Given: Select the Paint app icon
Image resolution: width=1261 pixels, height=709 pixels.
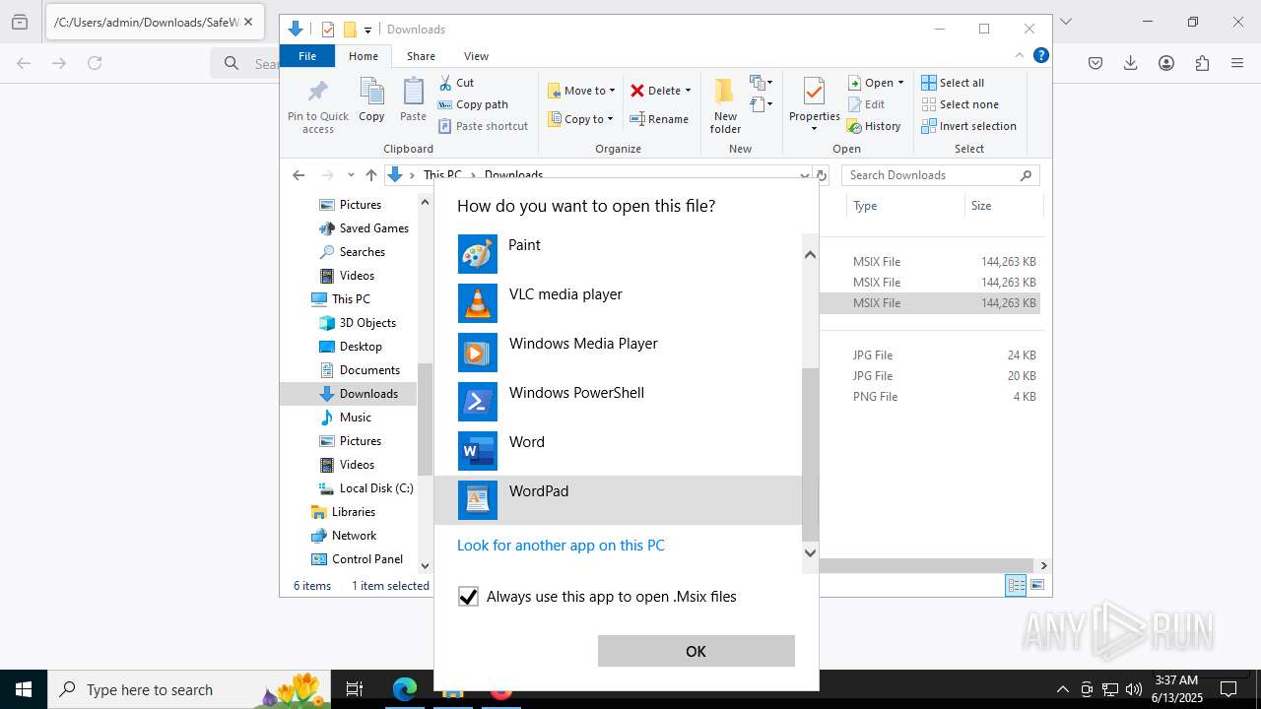Looking at the screenshot, I should tap(478, 254).
